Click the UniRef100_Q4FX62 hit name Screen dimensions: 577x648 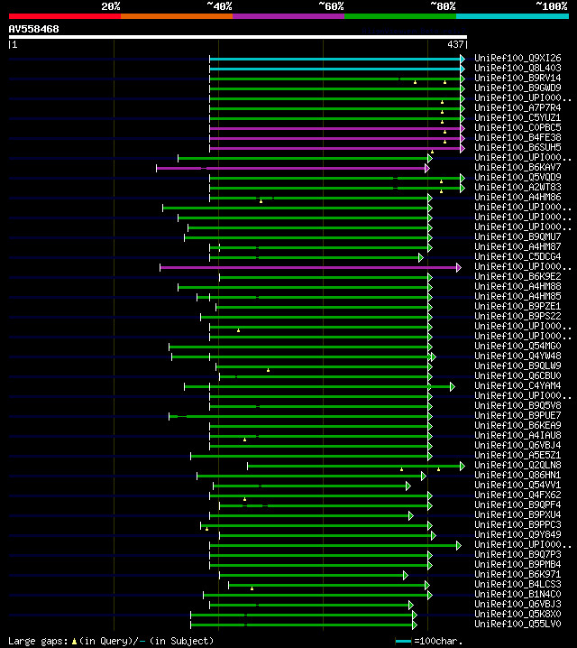(x=517, y=495)
